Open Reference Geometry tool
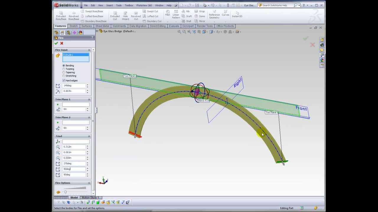This screenshot has width=378, height=212. 214,15
